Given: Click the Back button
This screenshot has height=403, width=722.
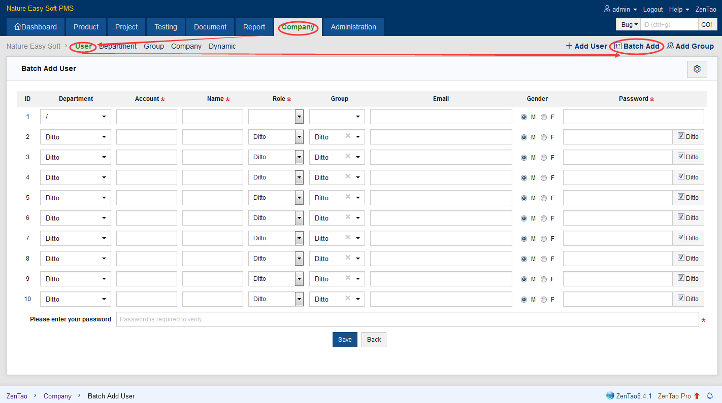Looking at the screenshot, I should (x=374, y=340).
